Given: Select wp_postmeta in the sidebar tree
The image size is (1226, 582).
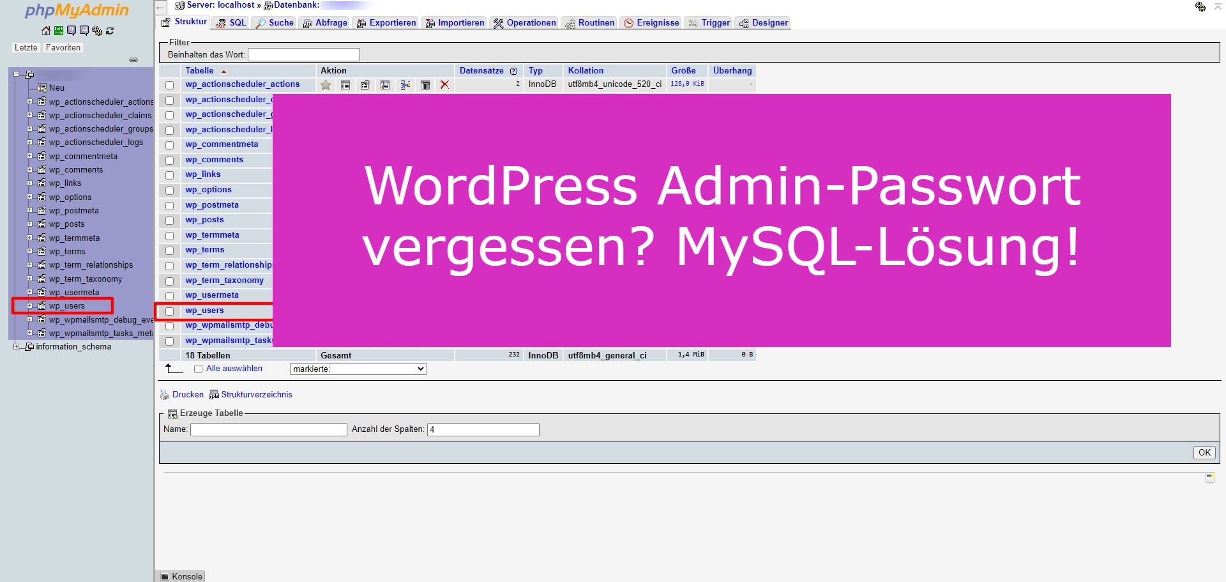Looking at the screenshot, I should click(73, 211).
